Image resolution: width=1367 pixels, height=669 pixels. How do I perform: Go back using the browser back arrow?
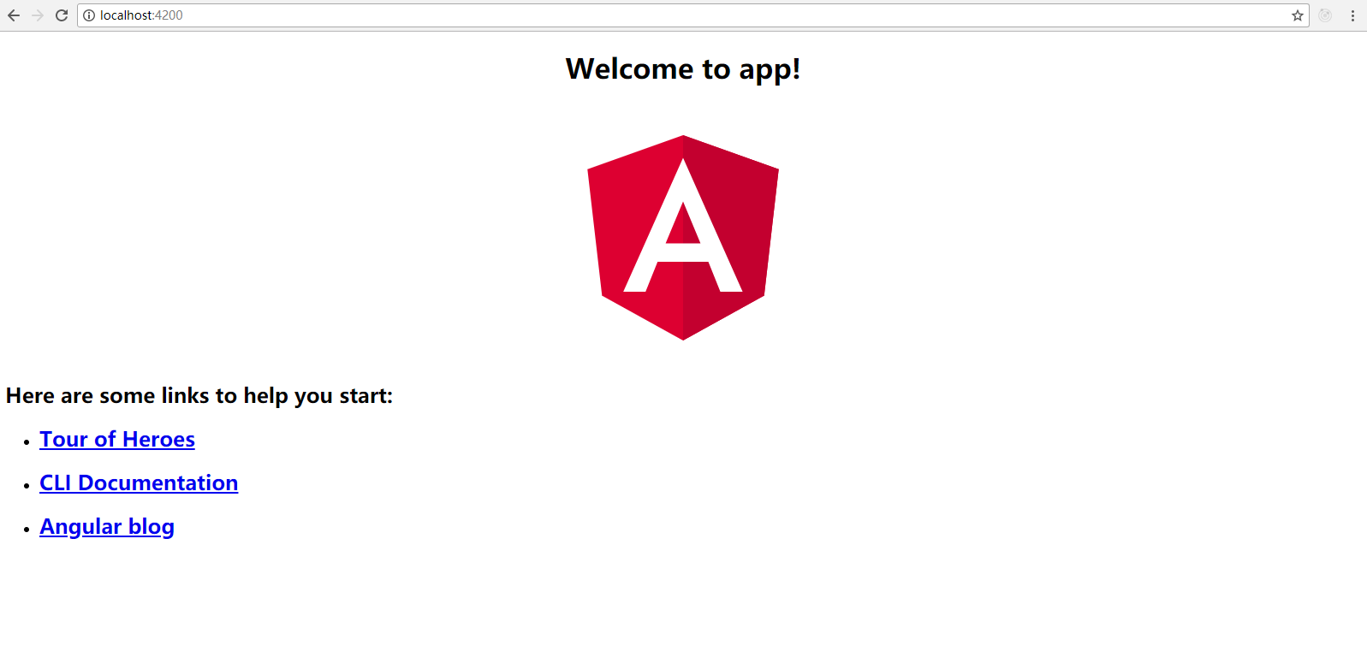[x=14, y=15]
